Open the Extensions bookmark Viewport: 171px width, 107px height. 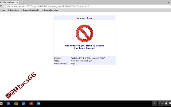tap(13, 10)
